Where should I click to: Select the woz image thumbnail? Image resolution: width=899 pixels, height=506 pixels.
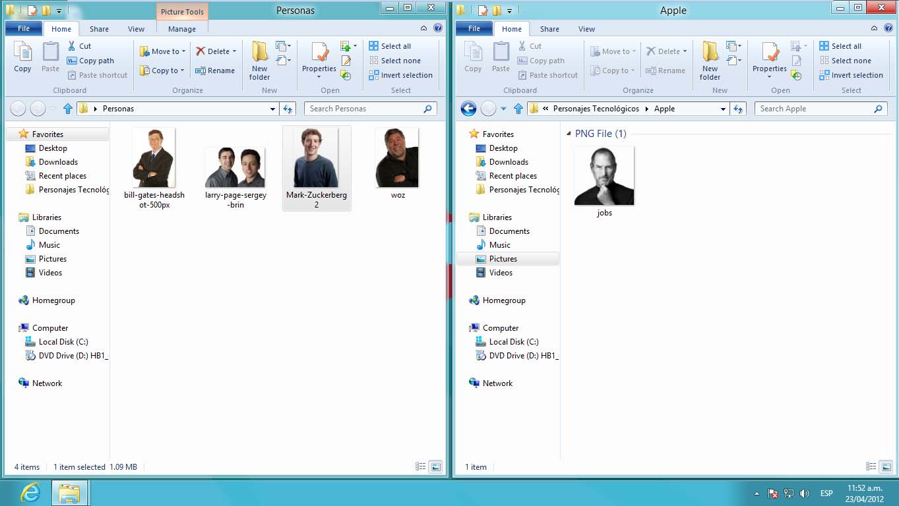397,158
